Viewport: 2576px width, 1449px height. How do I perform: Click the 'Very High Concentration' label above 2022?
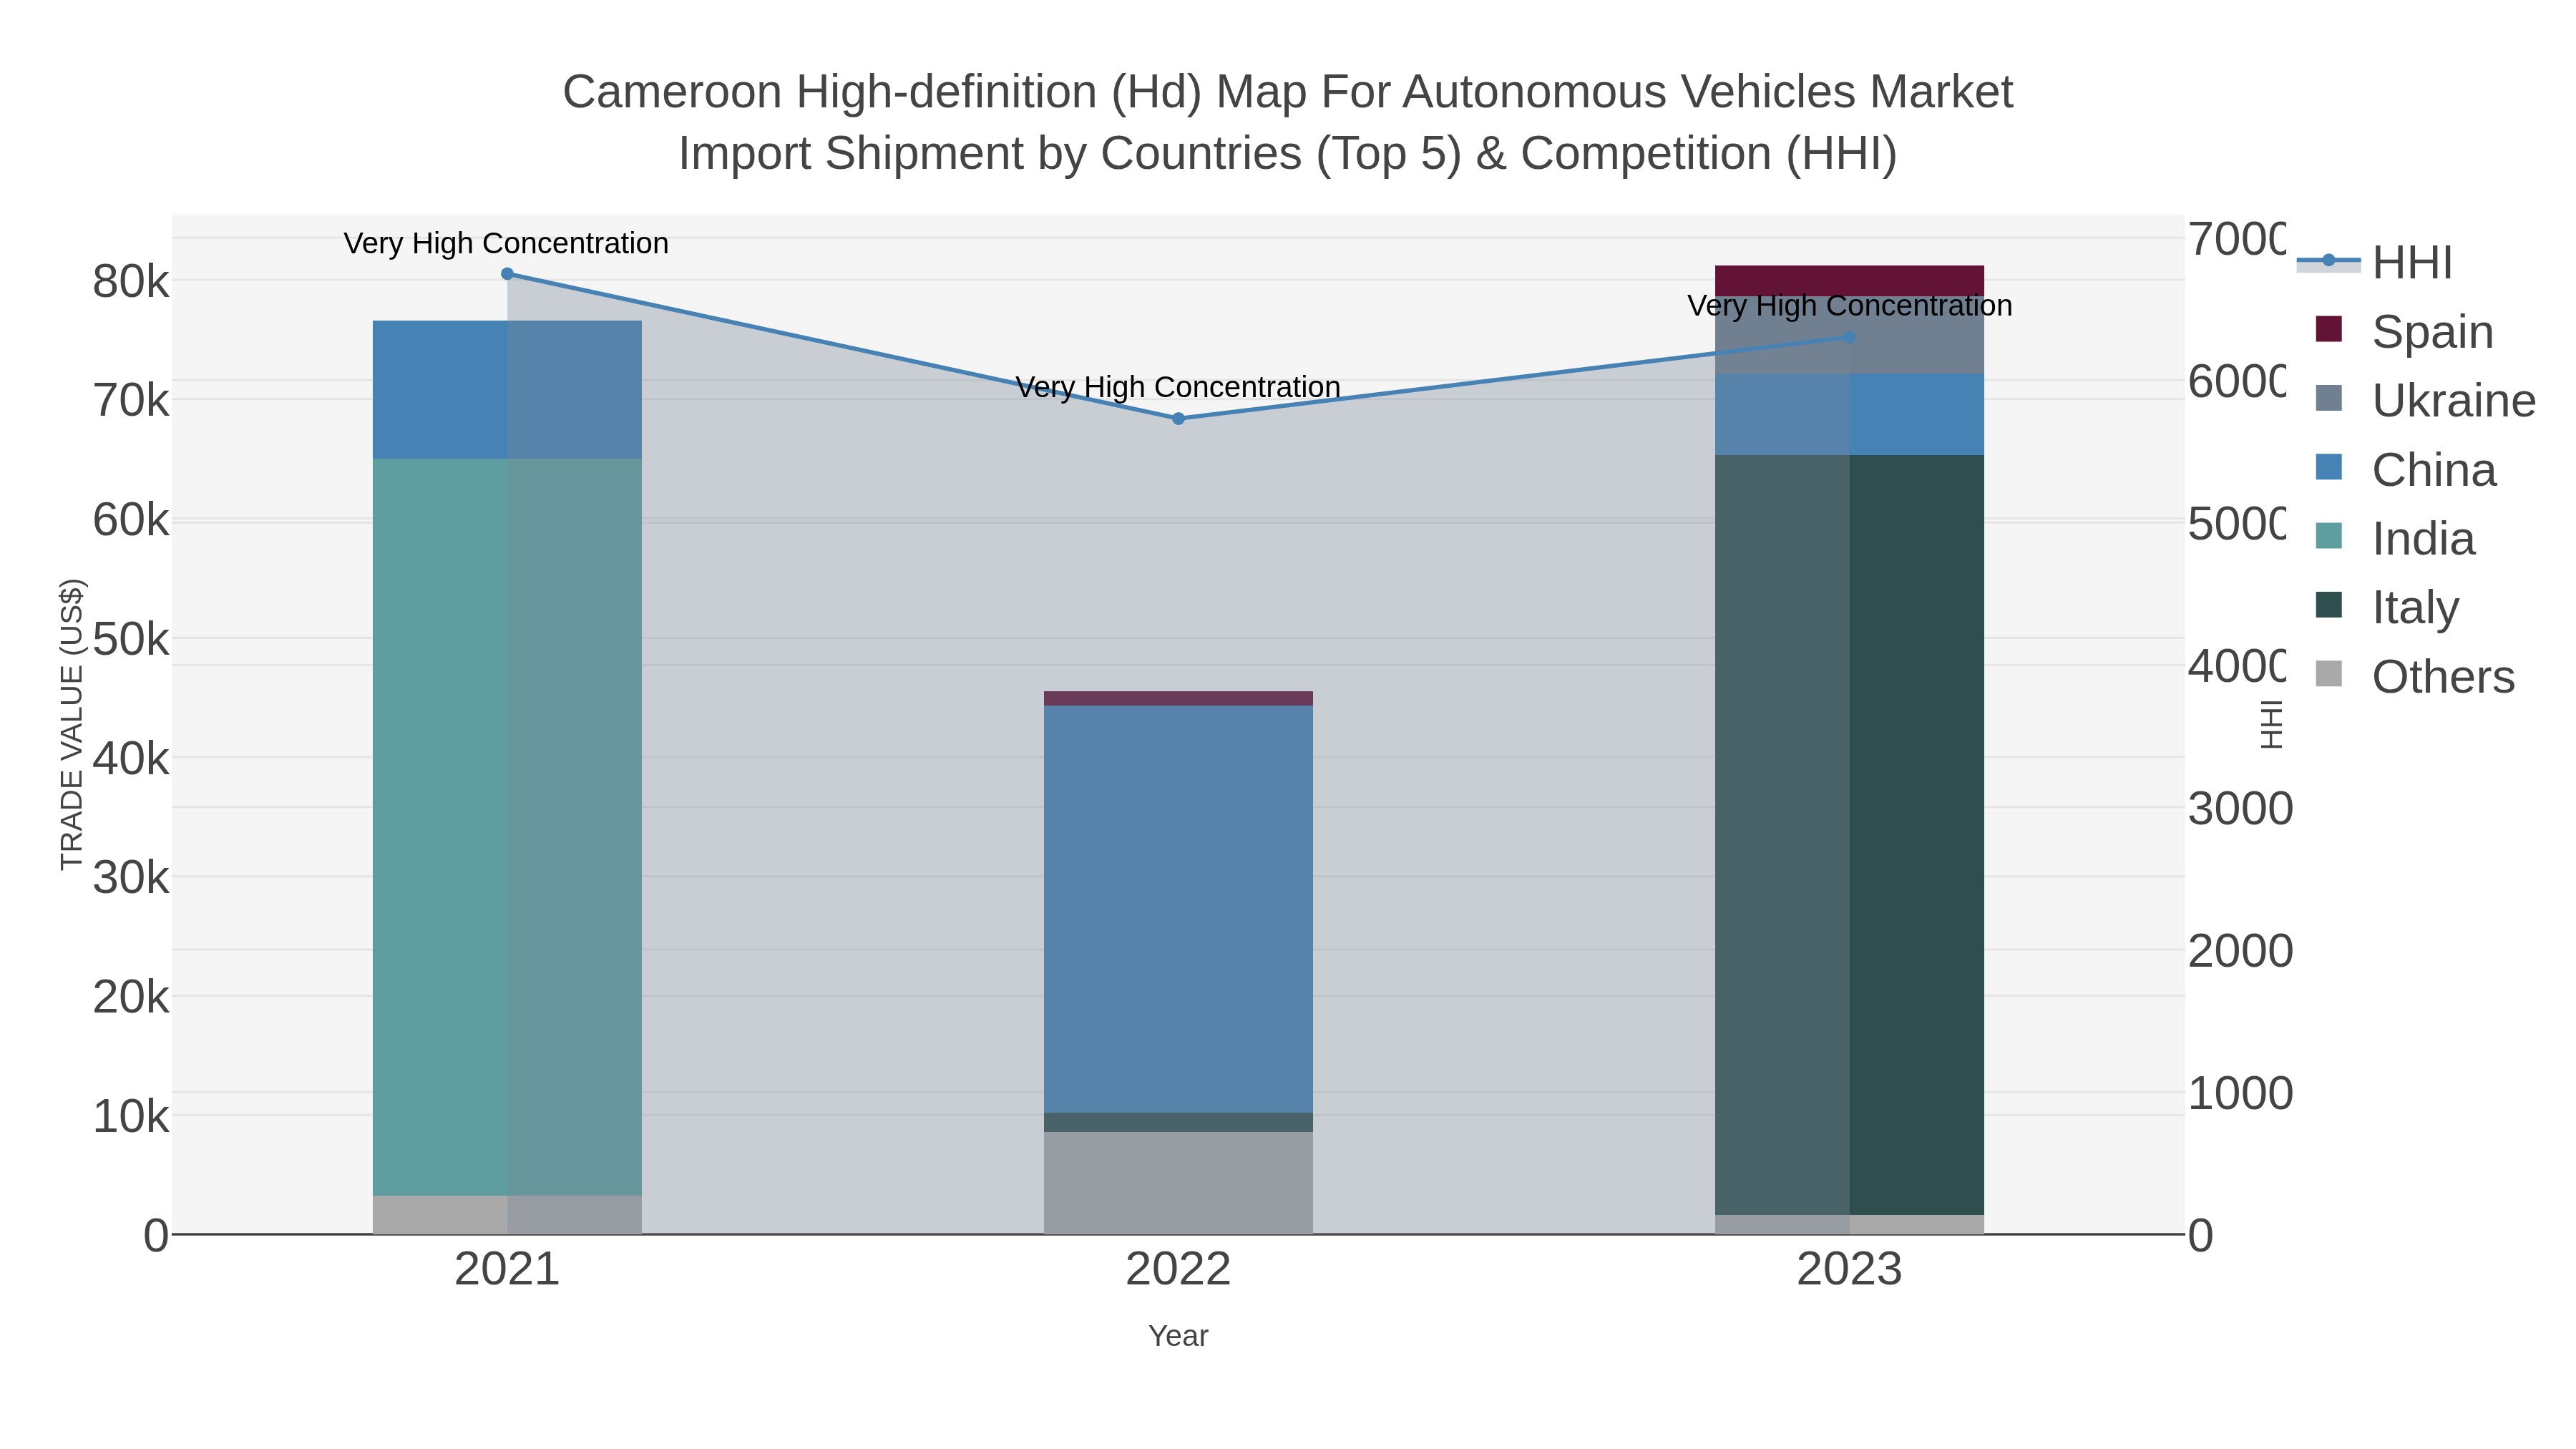[1178, 388]
